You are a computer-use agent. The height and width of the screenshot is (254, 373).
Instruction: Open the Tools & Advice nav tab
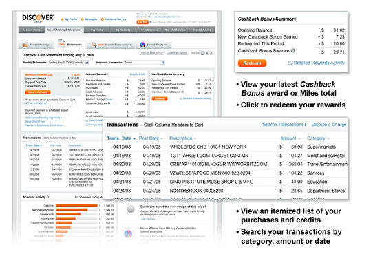[202, 30]
